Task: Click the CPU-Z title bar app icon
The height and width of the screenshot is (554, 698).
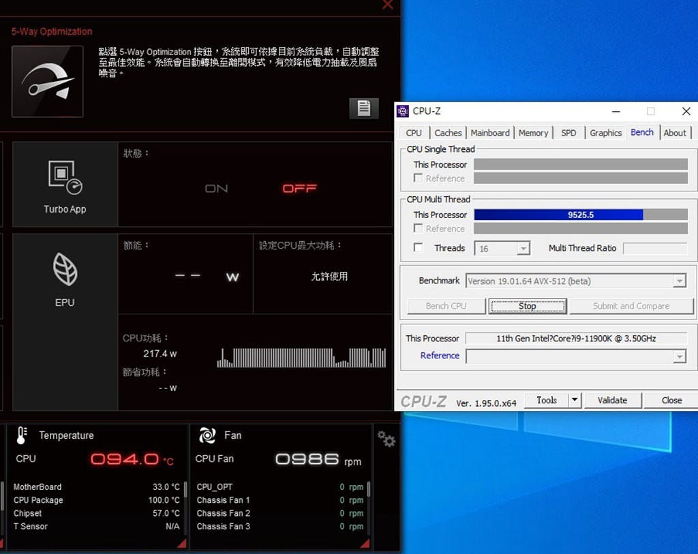Action: 403,111
